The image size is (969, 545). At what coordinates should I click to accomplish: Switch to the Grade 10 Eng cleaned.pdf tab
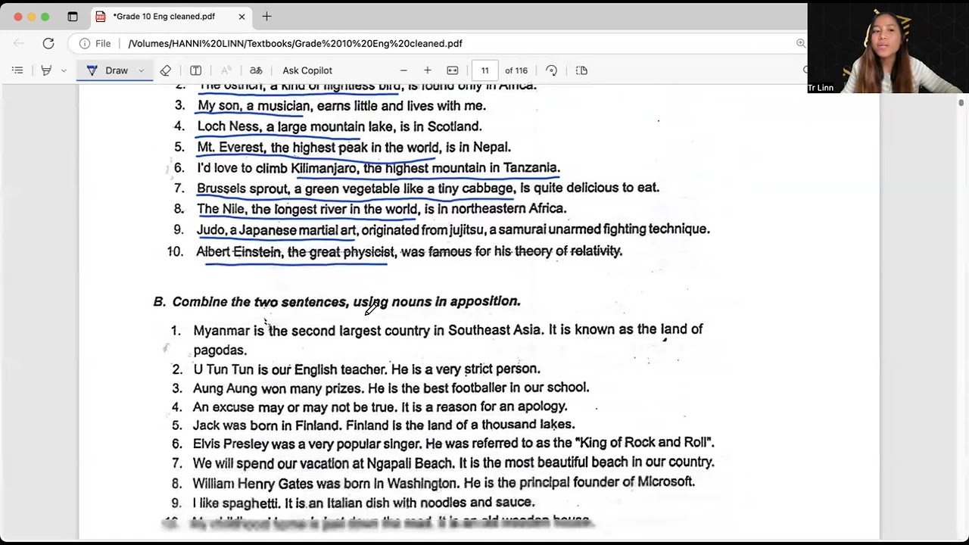[x=171, y=17]
